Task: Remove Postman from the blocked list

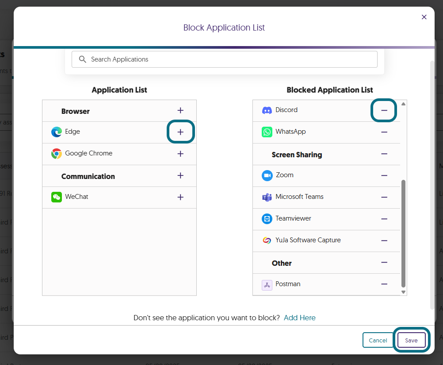Action: tap(384, 284)
